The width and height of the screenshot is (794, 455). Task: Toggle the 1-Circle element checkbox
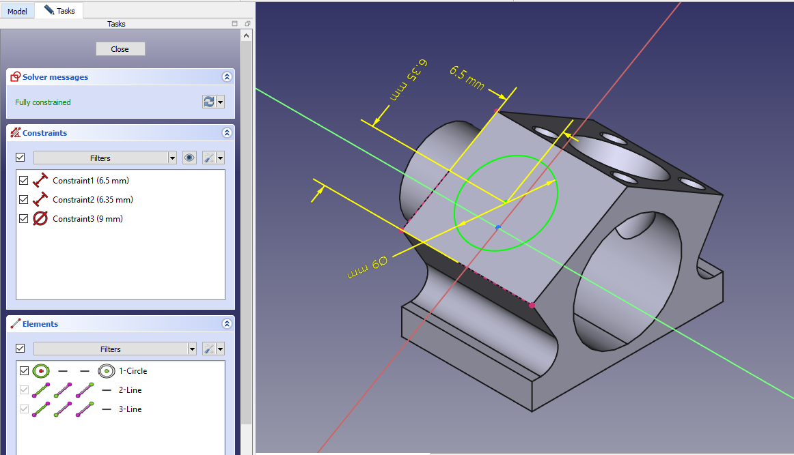pos(24,371)
